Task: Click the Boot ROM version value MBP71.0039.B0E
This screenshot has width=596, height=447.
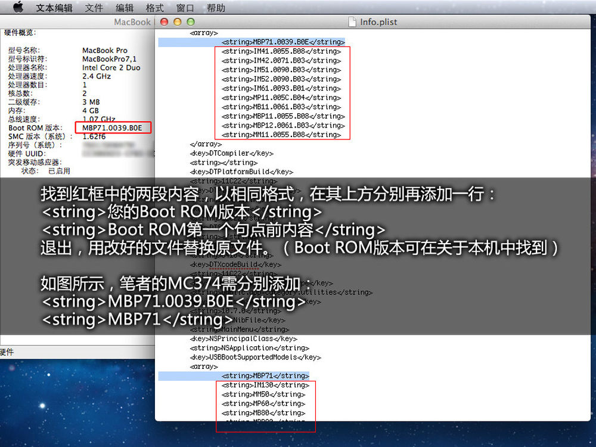Action: [x=112, y=128]
